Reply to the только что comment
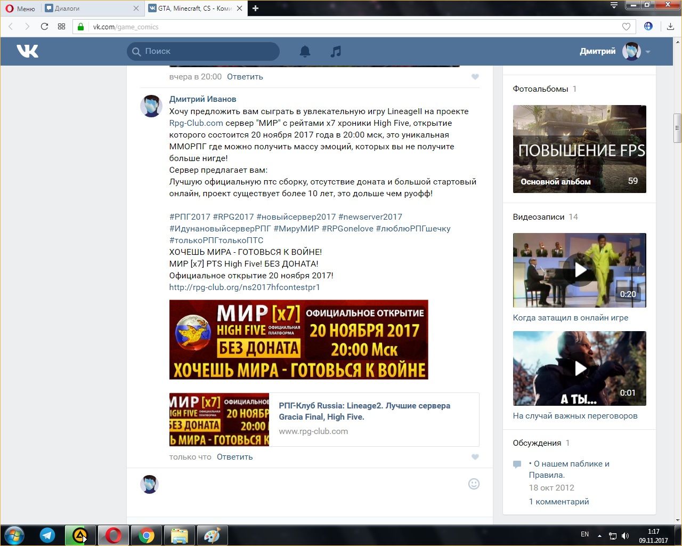682x546 pixels. pos(235,457)
